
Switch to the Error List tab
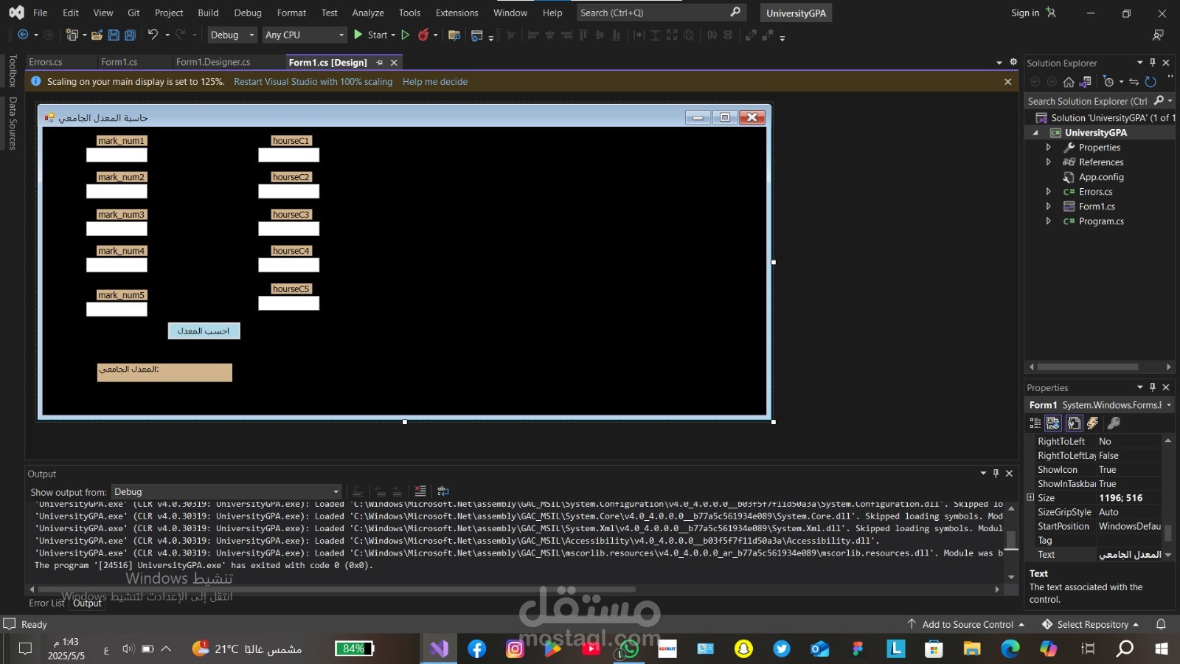46,603
